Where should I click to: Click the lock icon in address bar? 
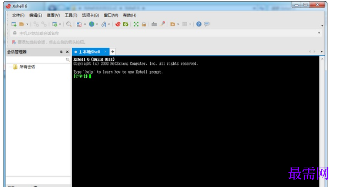(x=15, y=33)
